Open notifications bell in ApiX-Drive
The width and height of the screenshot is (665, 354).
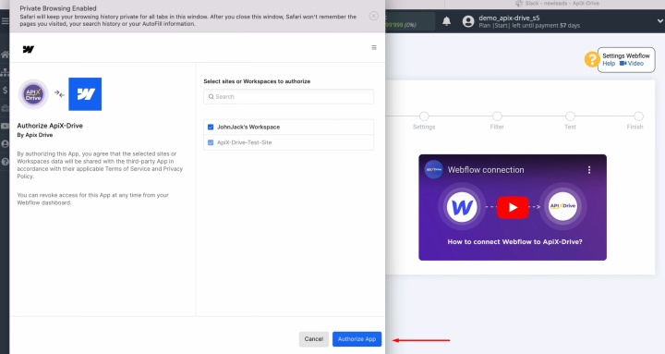[447, 21]
